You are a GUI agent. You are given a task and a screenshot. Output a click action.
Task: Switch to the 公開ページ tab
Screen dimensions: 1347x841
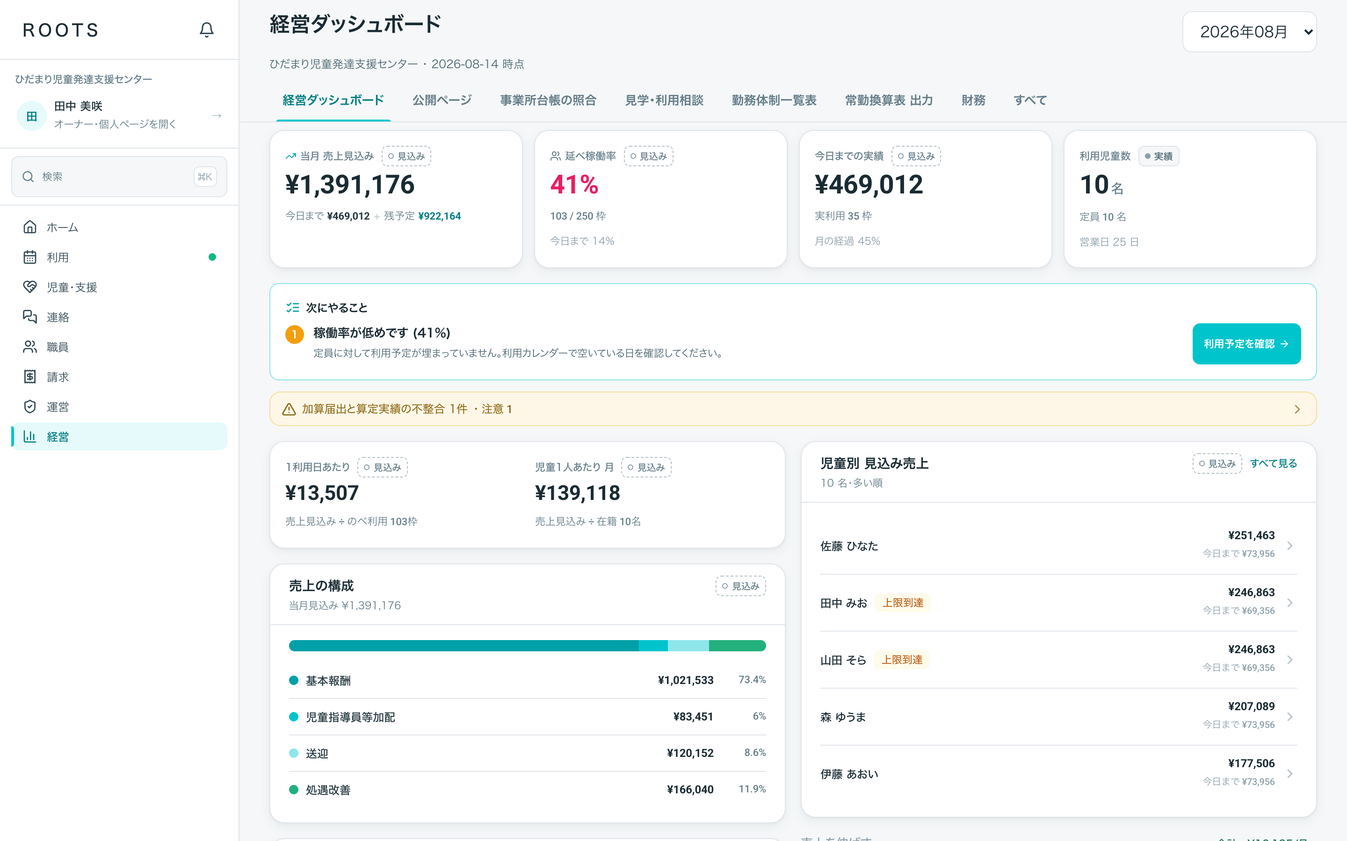442,100
